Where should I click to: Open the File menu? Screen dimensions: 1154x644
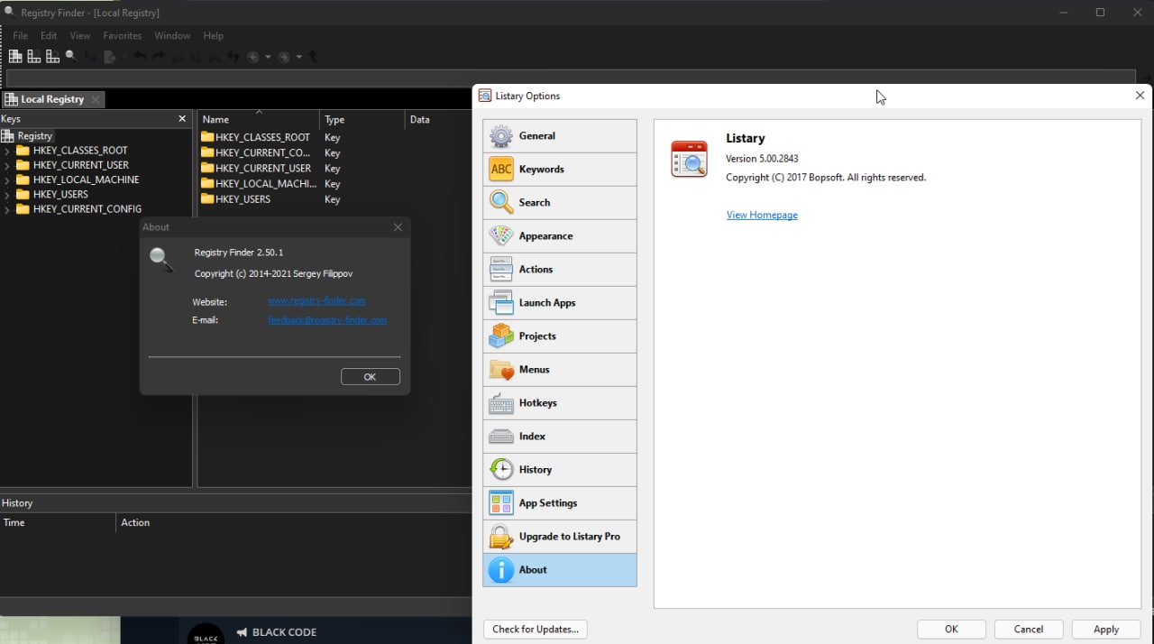20,36
